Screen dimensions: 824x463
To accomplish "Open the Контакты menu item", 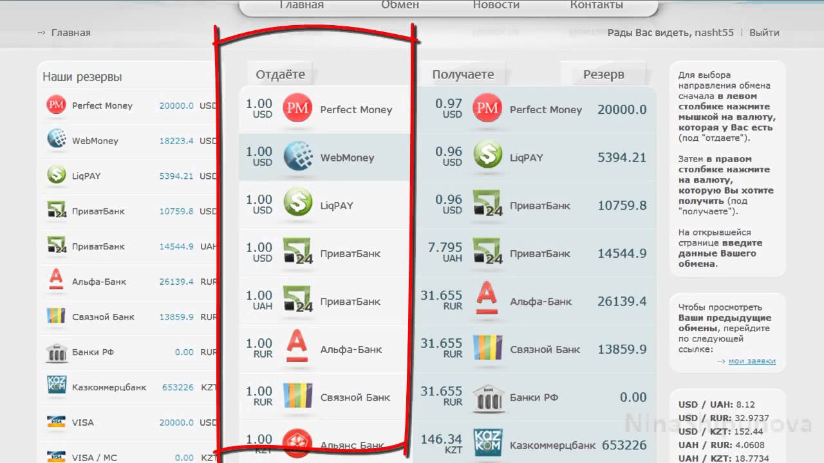I will coord(596,5).
